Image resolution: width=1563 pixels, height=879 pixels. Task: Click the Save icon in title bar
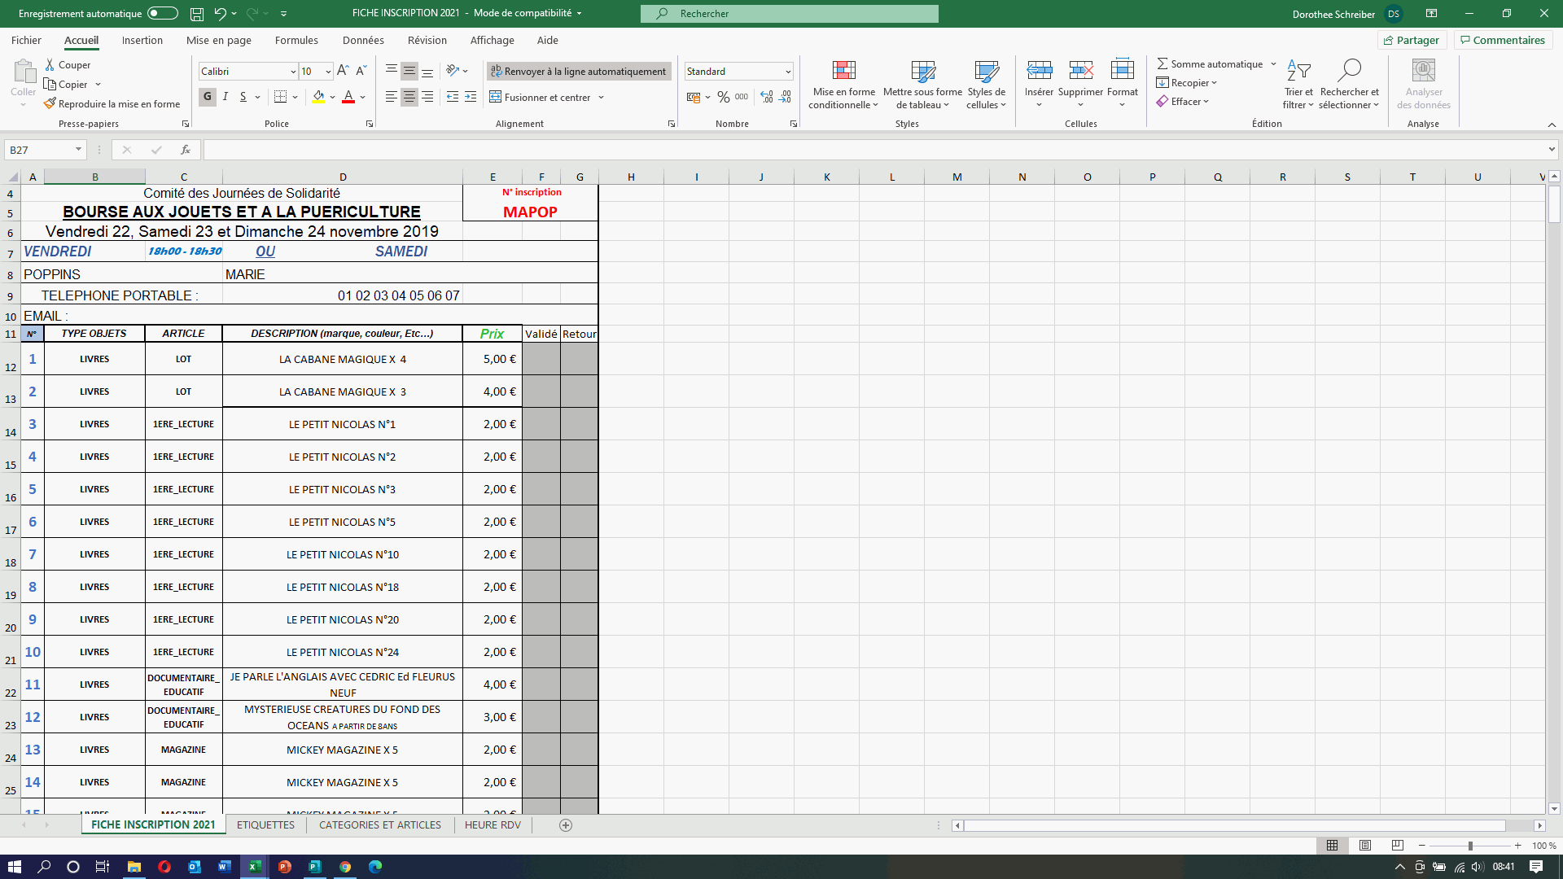point(196,14)
